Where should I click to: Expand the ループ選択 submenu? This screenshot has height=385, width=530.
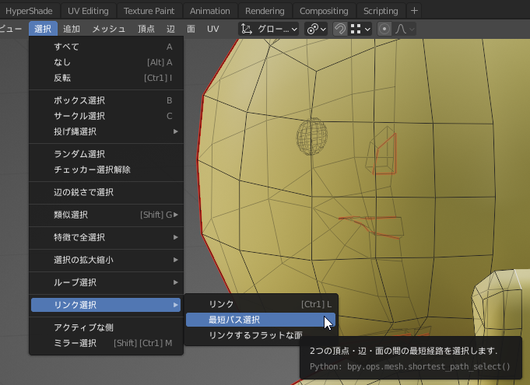[x=75, y=282]
